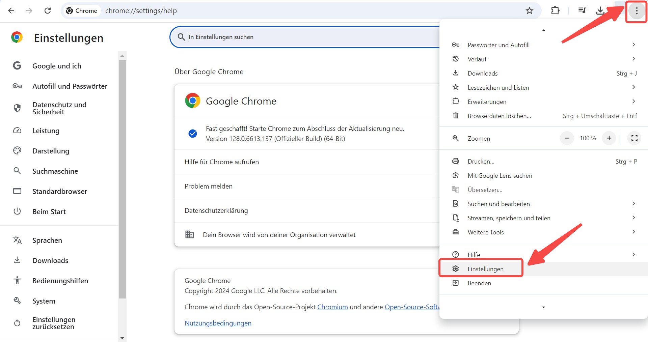The height and width of the screenshot is (342, 648).
Task: Open the 'Sprachen' settings section
Action: [x=59, y=240]
